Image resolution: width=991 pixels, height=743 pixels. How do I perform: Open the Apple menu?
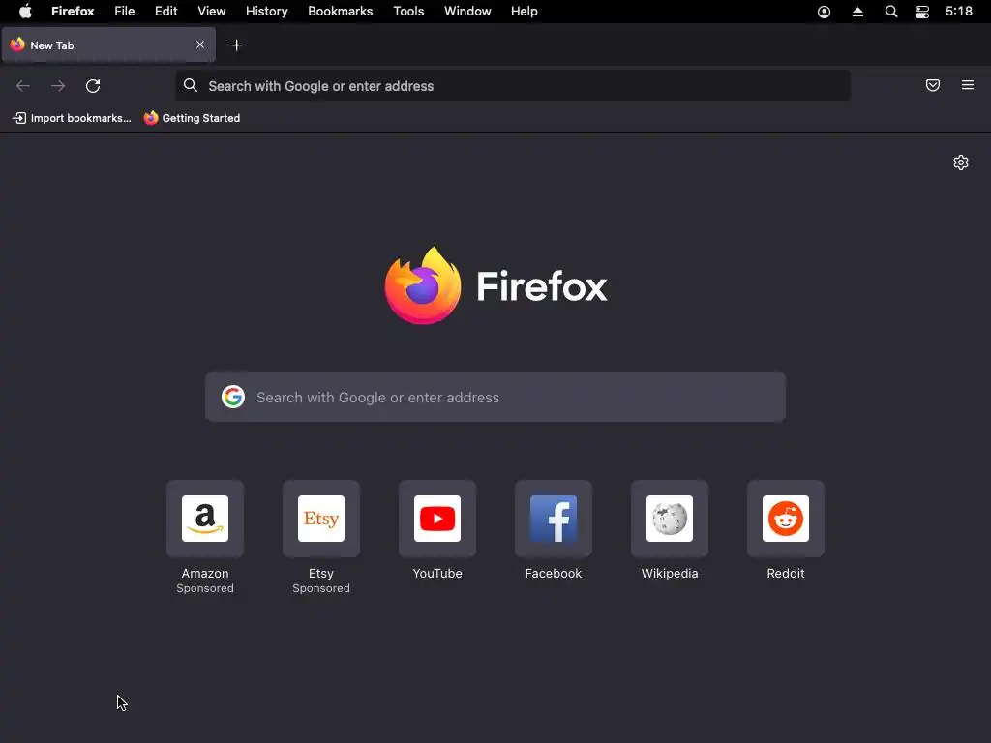click(x=25, y=12)
